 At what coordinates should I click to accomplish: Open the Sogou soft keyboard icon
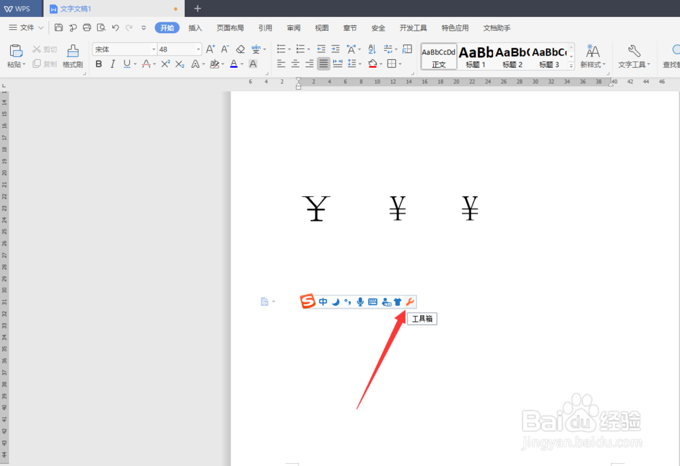coord(373,302)
